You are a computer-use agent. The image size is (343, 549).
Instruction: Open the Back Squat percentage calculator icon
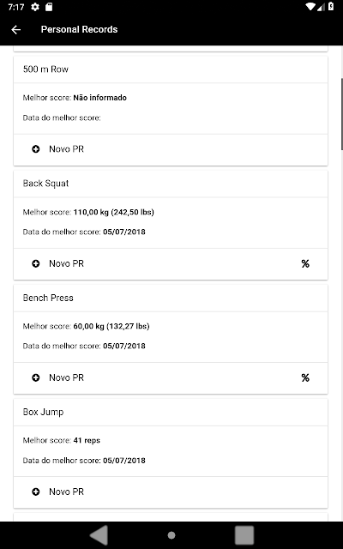click(305, 263)
